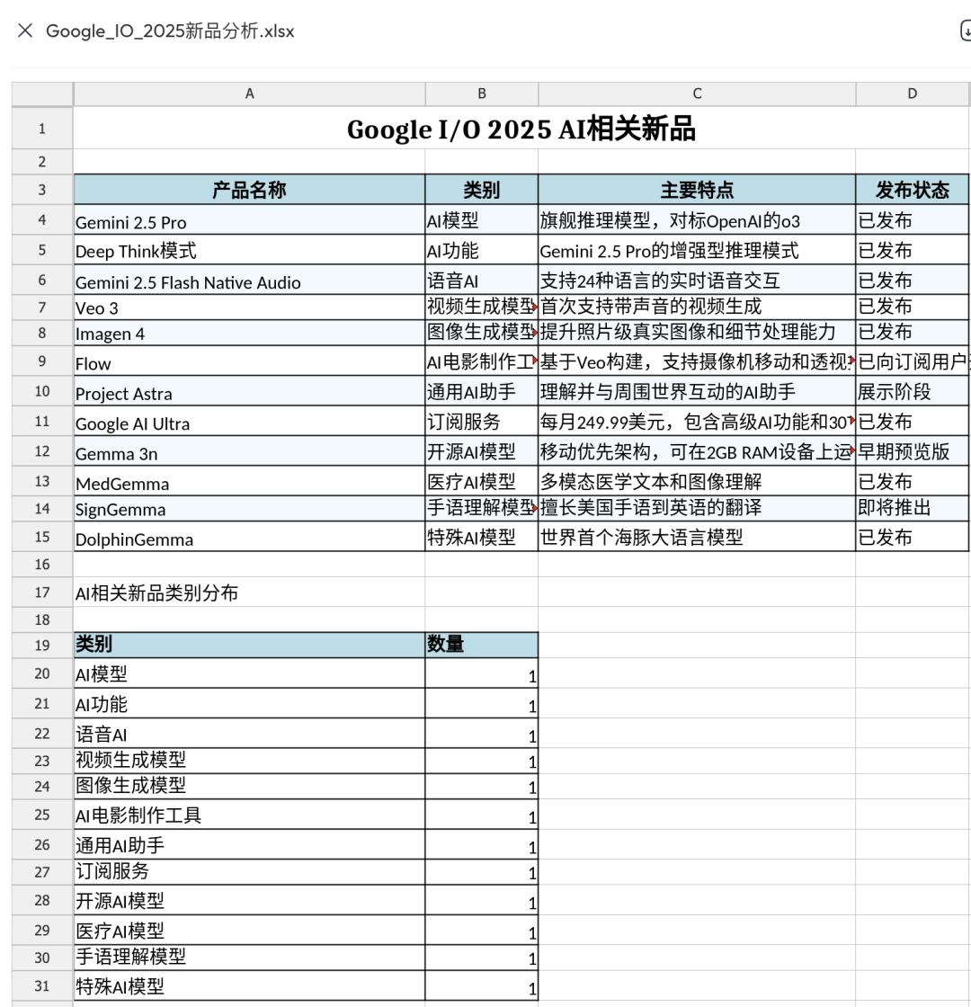
Task: Select the cell starting with 基于Veo构建
Action: coord(697,361)
